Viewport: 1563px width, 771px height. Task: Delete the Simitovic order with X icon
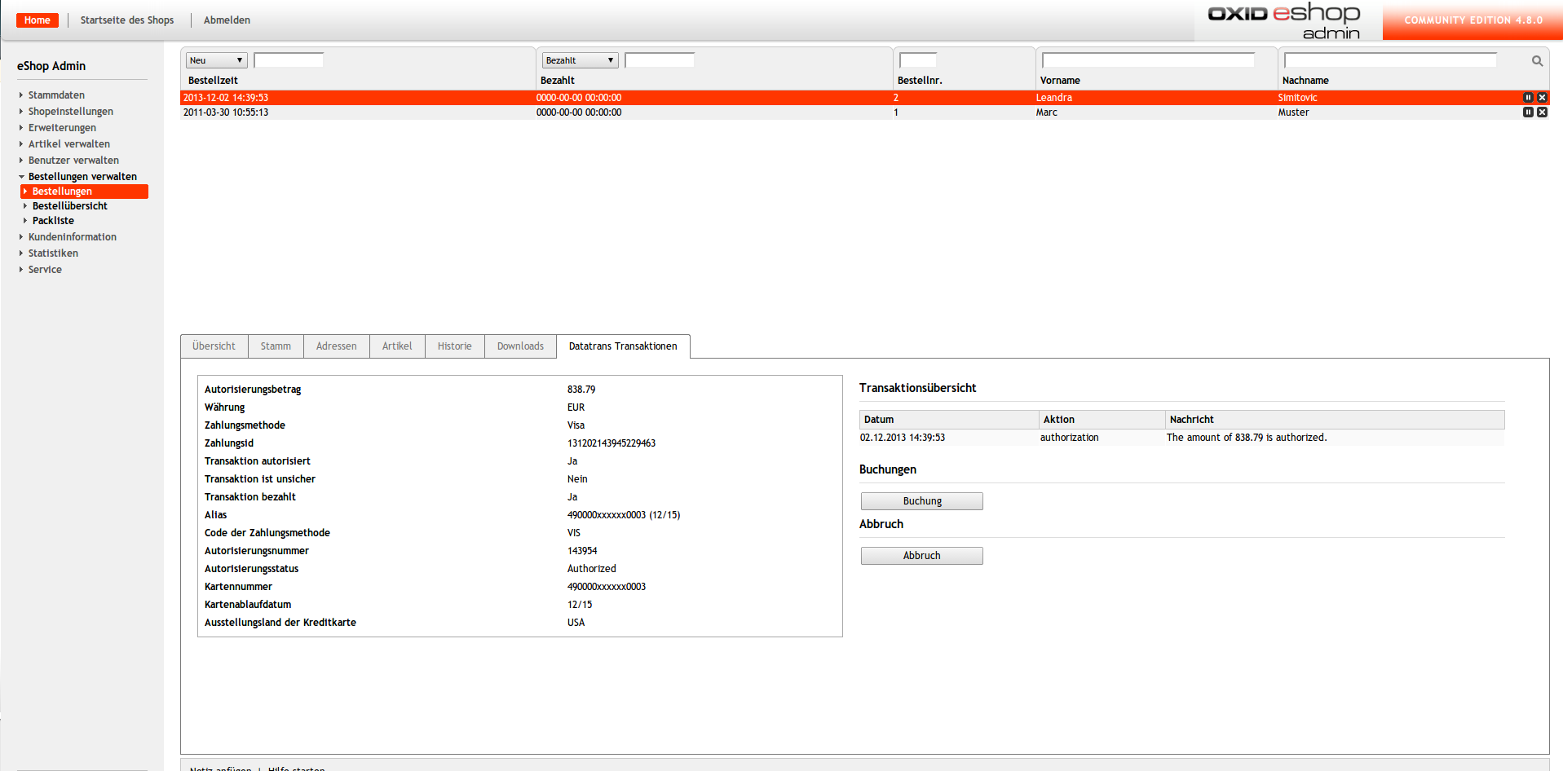coord(1542,98)
